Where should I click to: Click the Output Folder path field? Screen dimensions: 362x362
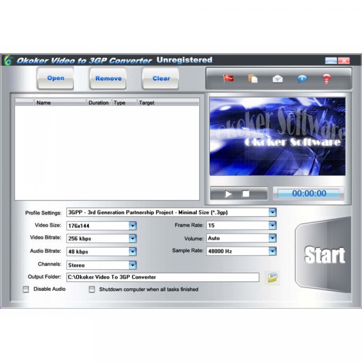pos(163,277)
